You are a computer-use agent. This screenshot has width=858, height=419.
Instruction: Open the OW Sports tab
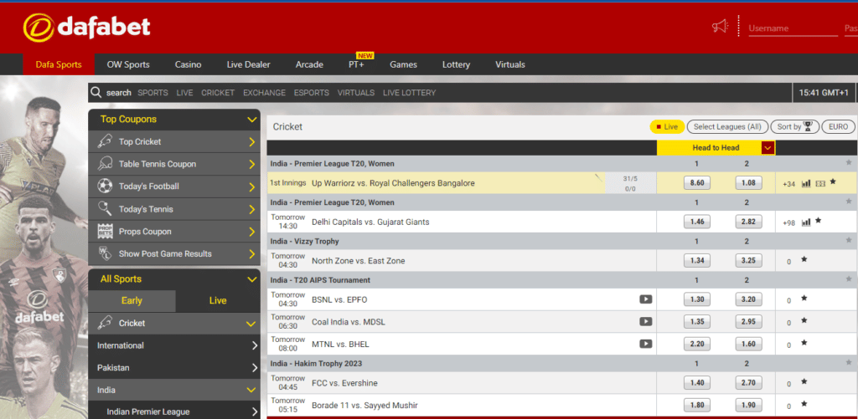tap(128, 64)
